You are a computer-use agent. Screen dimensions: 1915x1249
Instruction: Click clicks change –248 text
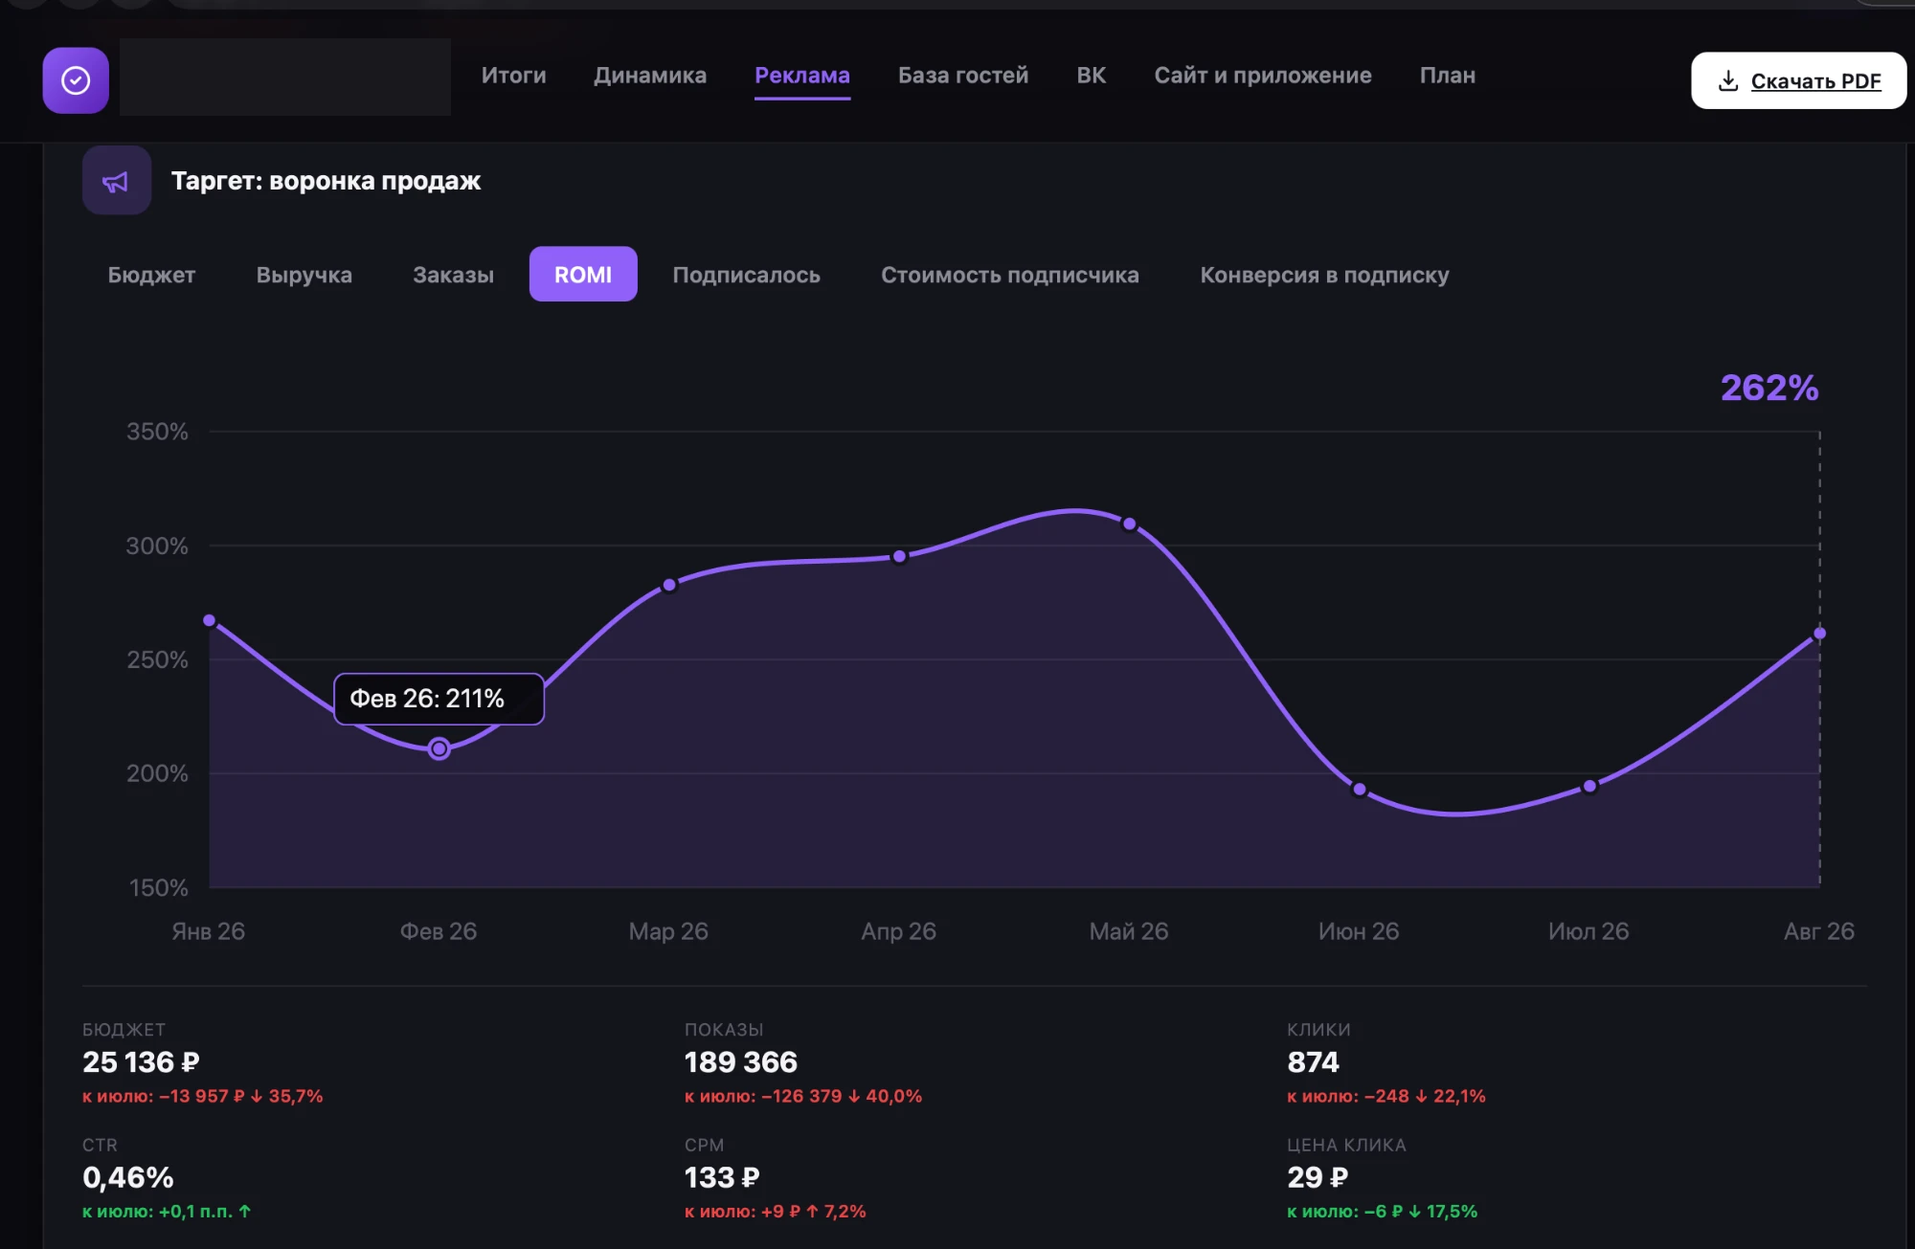tap(1386, 1096)
